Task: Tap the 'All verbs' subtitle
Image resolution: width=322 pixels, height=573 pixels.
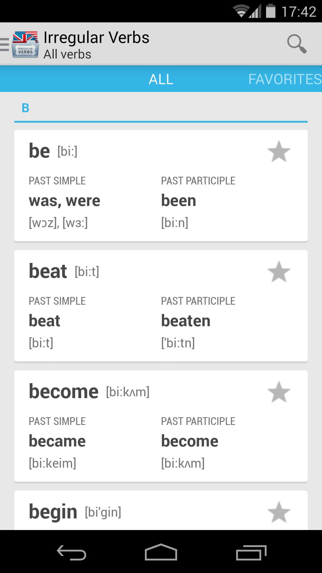Action: [x=67, y=54]
